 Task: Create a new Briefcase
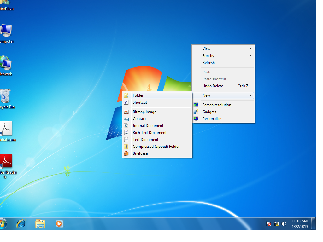tap(157, 153)
